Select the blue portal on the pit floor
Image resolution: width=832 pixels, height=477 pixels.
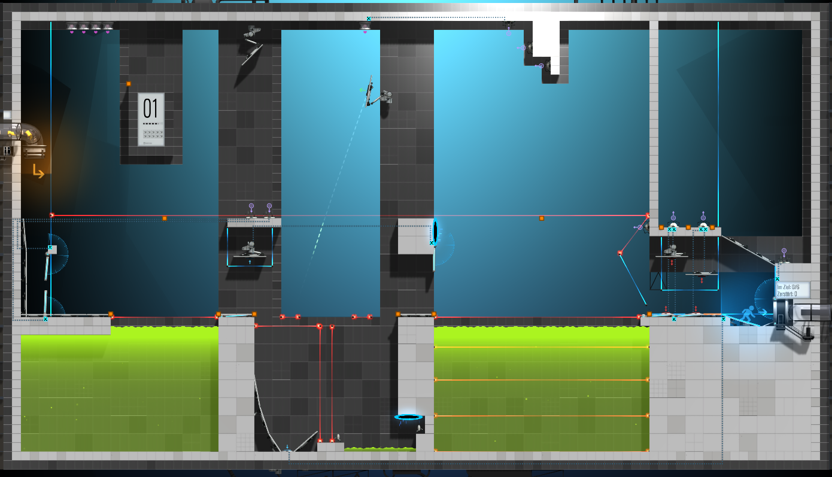tap(409, 417)
